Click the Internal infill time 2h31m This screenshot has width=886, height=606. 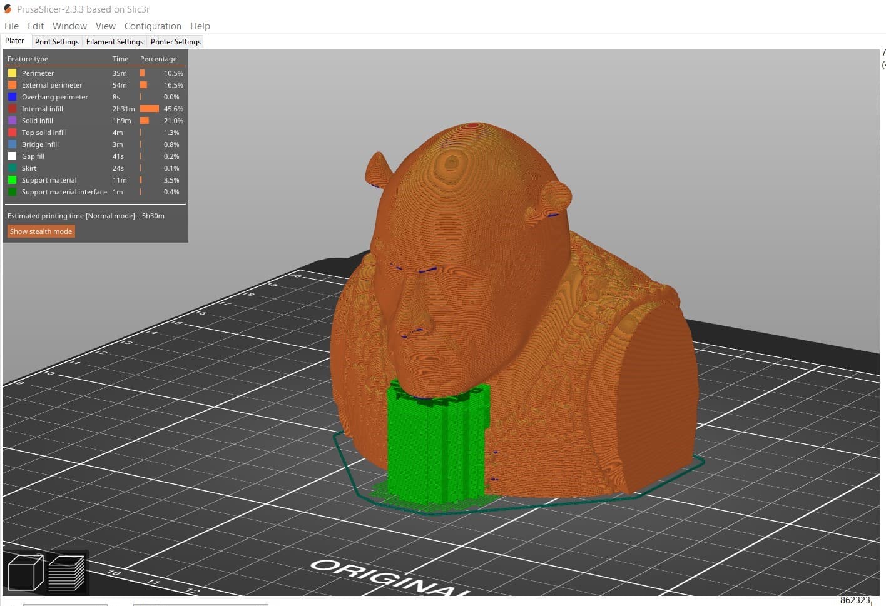124,109
